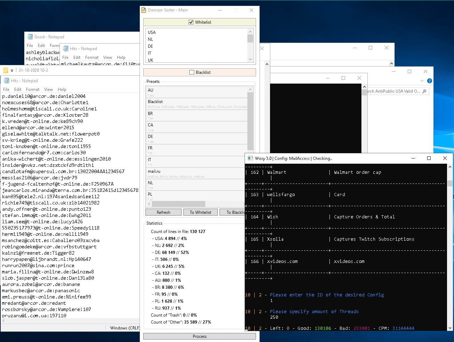The image size is (454, 342).
Task: Click the Notepad icon in the front Hits window
Action: click(x=6, y=80)
